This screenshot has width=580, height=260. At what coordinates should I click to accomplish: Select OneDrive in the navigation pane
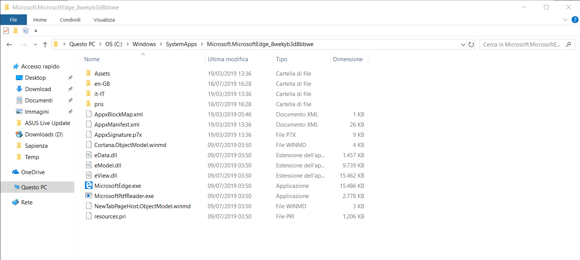pyautogui.click(x=33, y=172)
